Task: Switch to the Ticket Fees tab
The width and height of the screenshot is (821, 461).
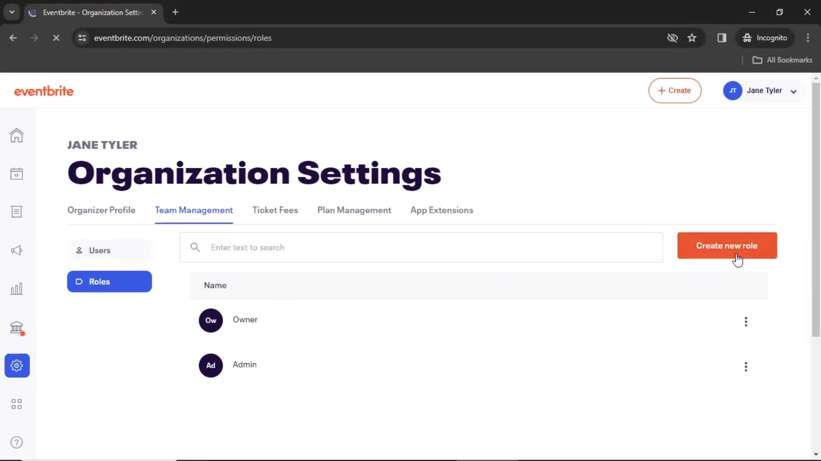Action: click(x=275, y=210)
